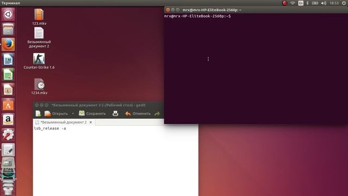Click the Сохранить button in gedit
Screen dimensions: 348x196
92,114
